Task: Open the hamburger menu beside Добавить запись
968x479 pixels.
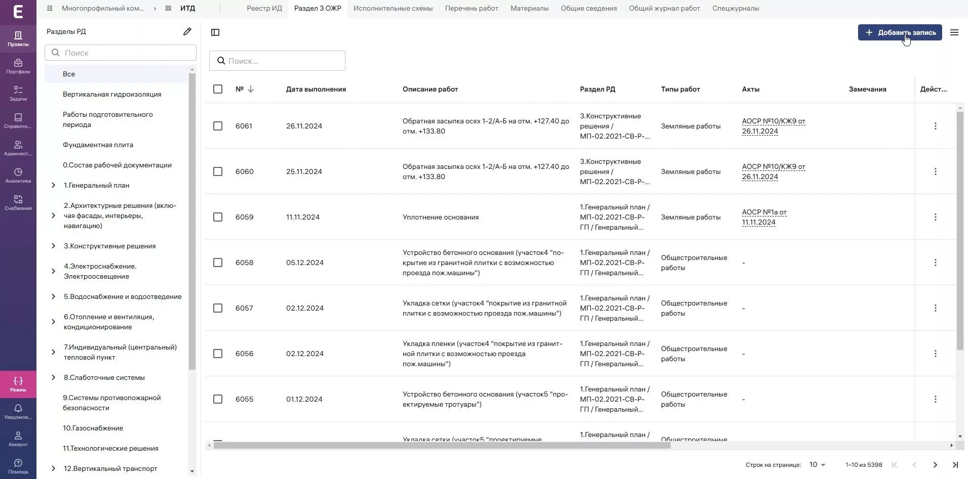Action: pos(954,32)
